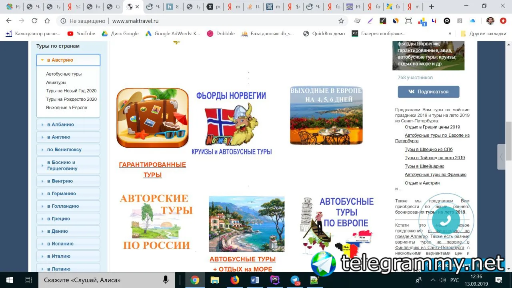Collapse the в Австрию country section
This screenshot has width=512, height=288.
pos(68,60)
